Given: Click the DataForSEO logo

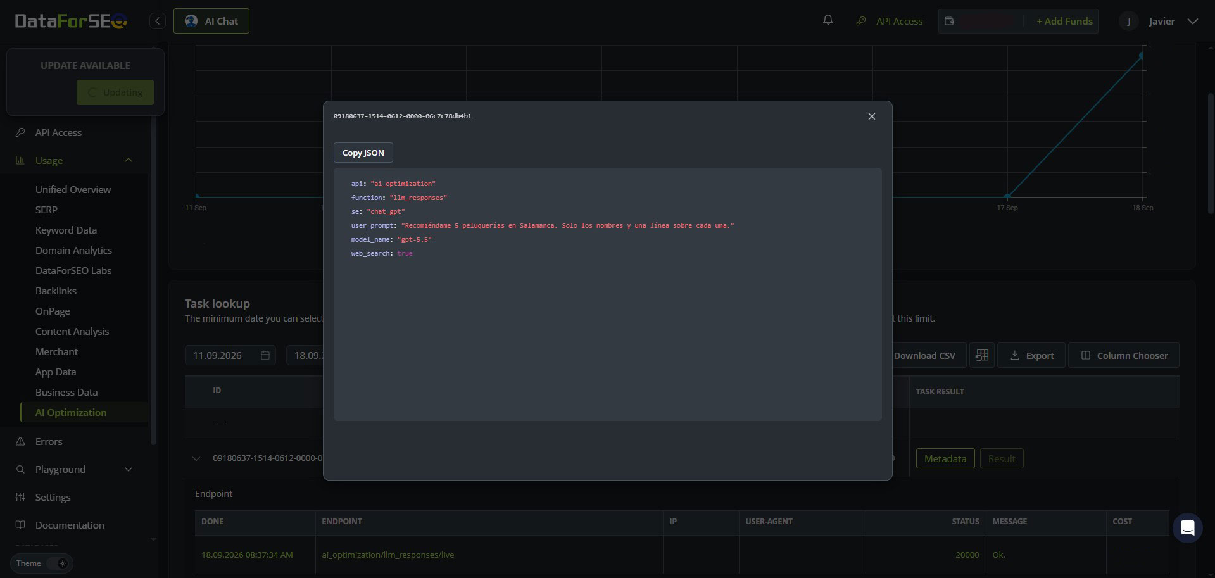Looking at the screenshot, I should point(71,21).
